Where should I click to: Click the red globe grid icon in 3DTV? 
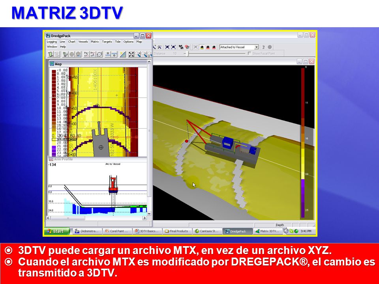(x=187, y=47)
